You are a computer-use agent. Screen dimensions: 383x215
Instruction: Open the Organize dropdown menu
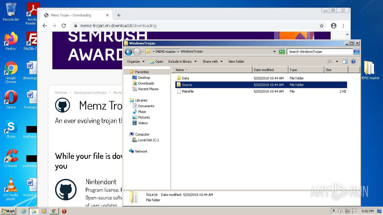(x=136, y=62)
